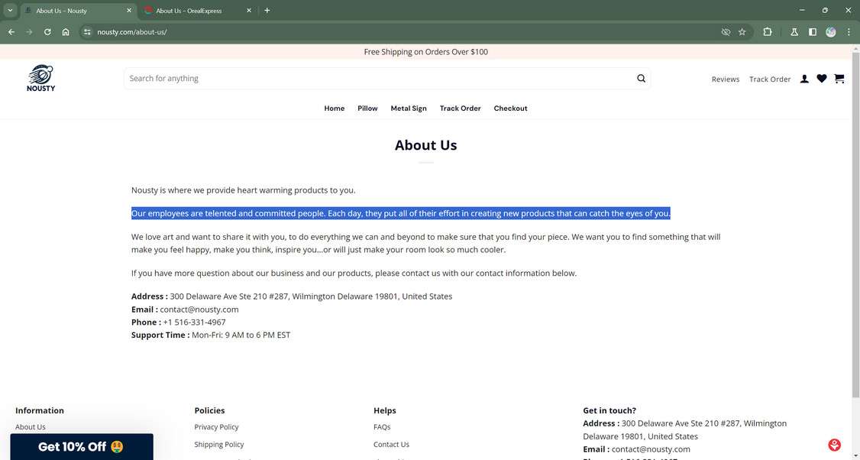Screen dimensions: 860x460
Task: Open Chrome Labs flask icon
Action: click(x=794, y=32)
